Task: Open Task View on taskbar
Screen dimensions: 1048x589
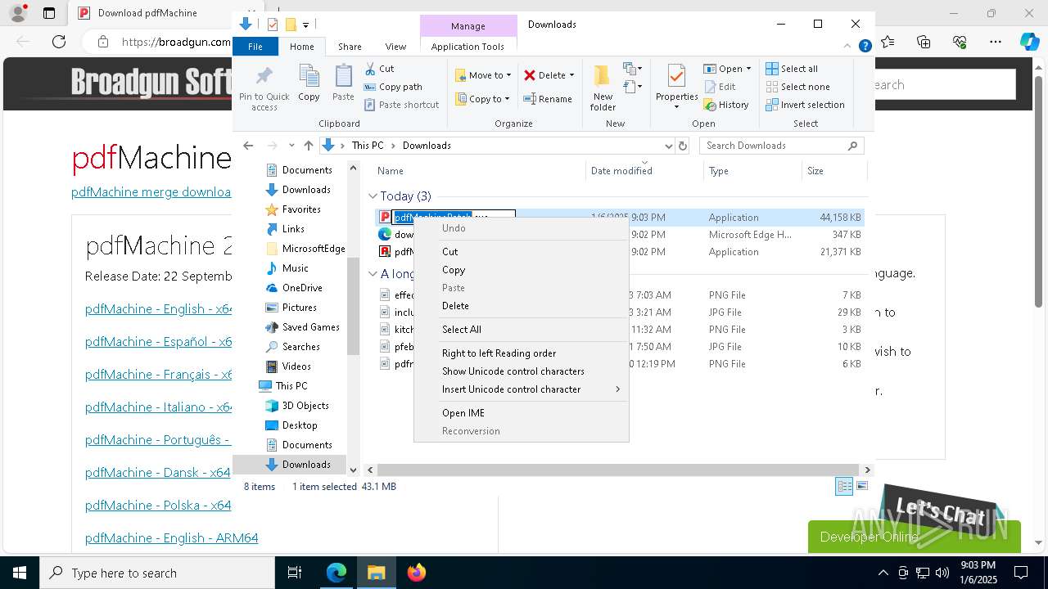Action: click(x=295, y=573)
